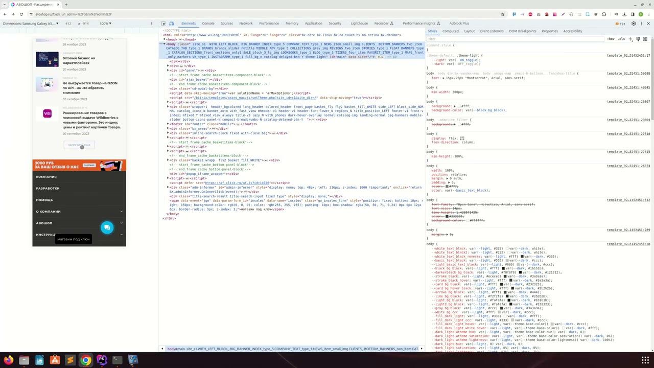Activate the inspect element picker icon
The height and width of the screenshot is (368, 654).
pyautogui.click(x=163, y=24)
